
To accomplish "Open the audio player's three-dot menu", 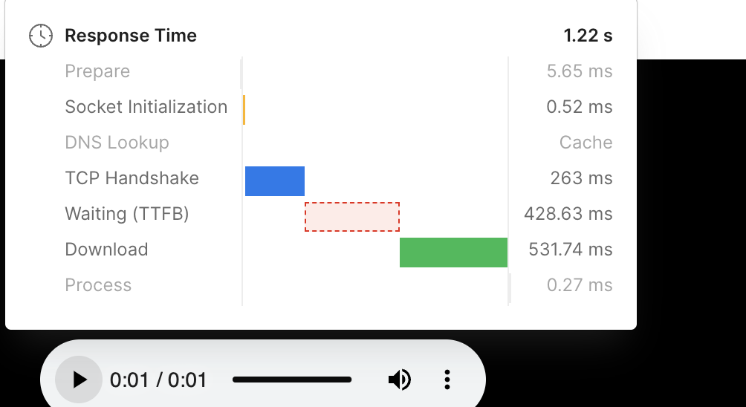I will click(x=447, y=380).
